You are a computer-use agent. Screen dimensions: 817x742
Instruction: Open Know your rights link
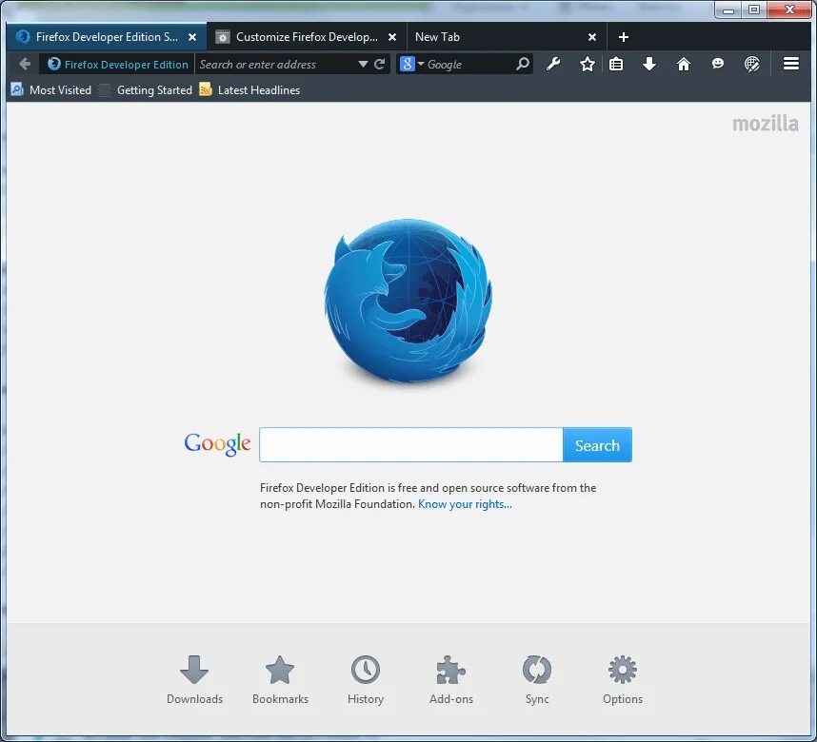click(x=465, y=504)
